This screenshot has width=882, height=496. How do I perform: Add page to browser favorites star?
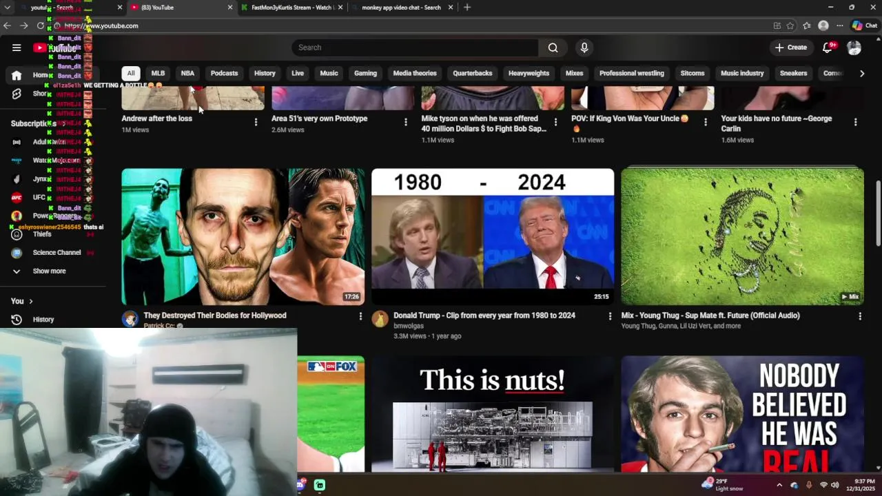(x=790, y=25)
